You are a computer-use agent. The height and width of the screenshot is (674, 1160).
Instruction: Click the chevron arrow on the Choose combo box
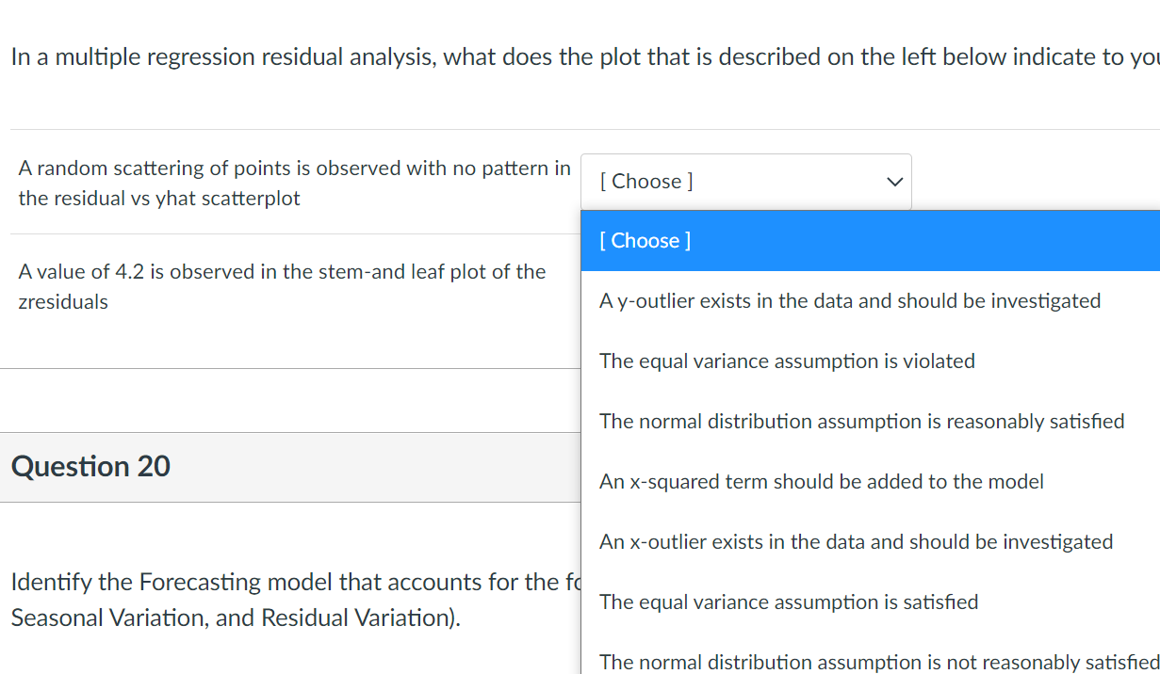tap(893, 182)
